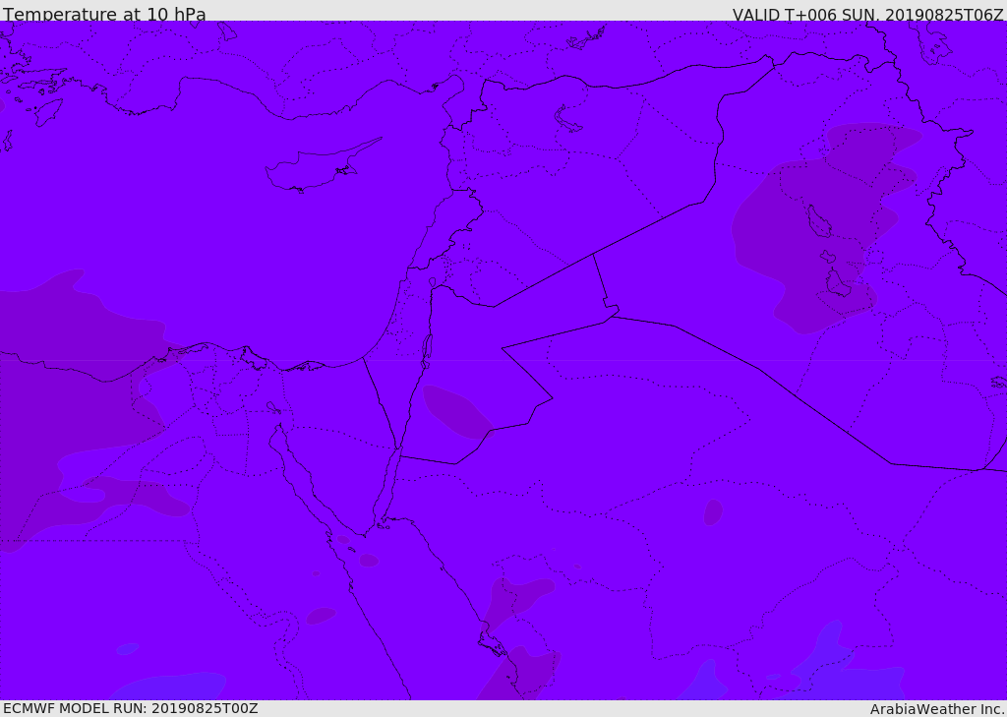1007x717 pixels.
Task: Click the 'VALID T+006 SUN. 20190825T06Z' label
Action: click(x=867, y=14)
